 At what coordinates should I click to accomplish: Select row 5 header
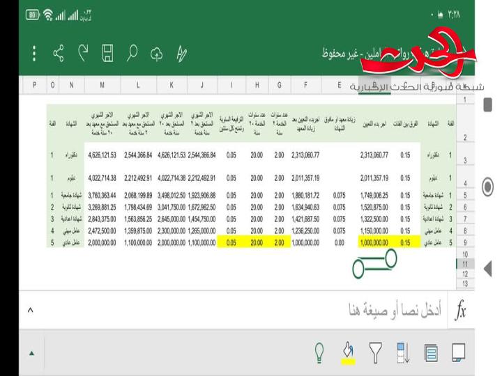465,196
